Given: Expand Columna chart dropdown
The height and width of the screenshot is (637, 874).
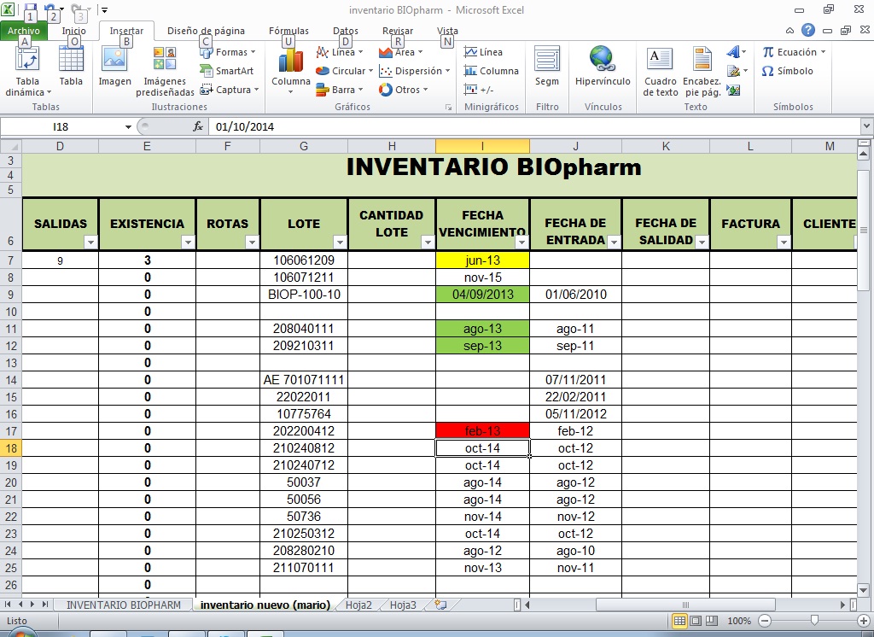Looking at the screenshot, I should pos(290,92).
